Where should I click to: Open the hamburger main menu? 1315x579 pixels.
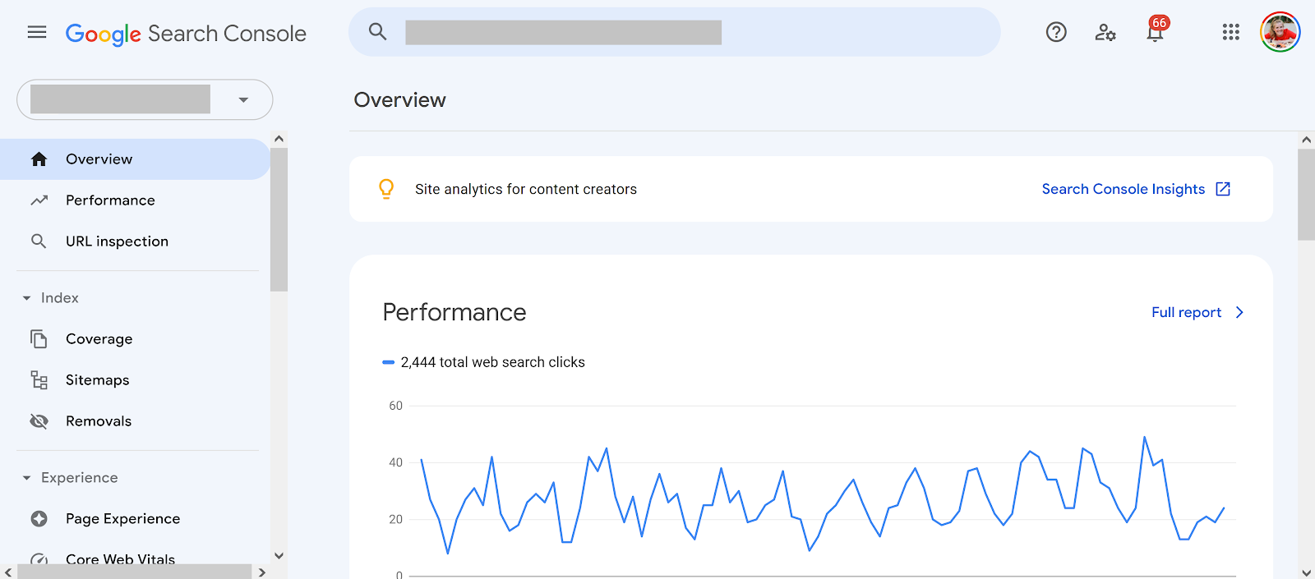pos(37,33)
